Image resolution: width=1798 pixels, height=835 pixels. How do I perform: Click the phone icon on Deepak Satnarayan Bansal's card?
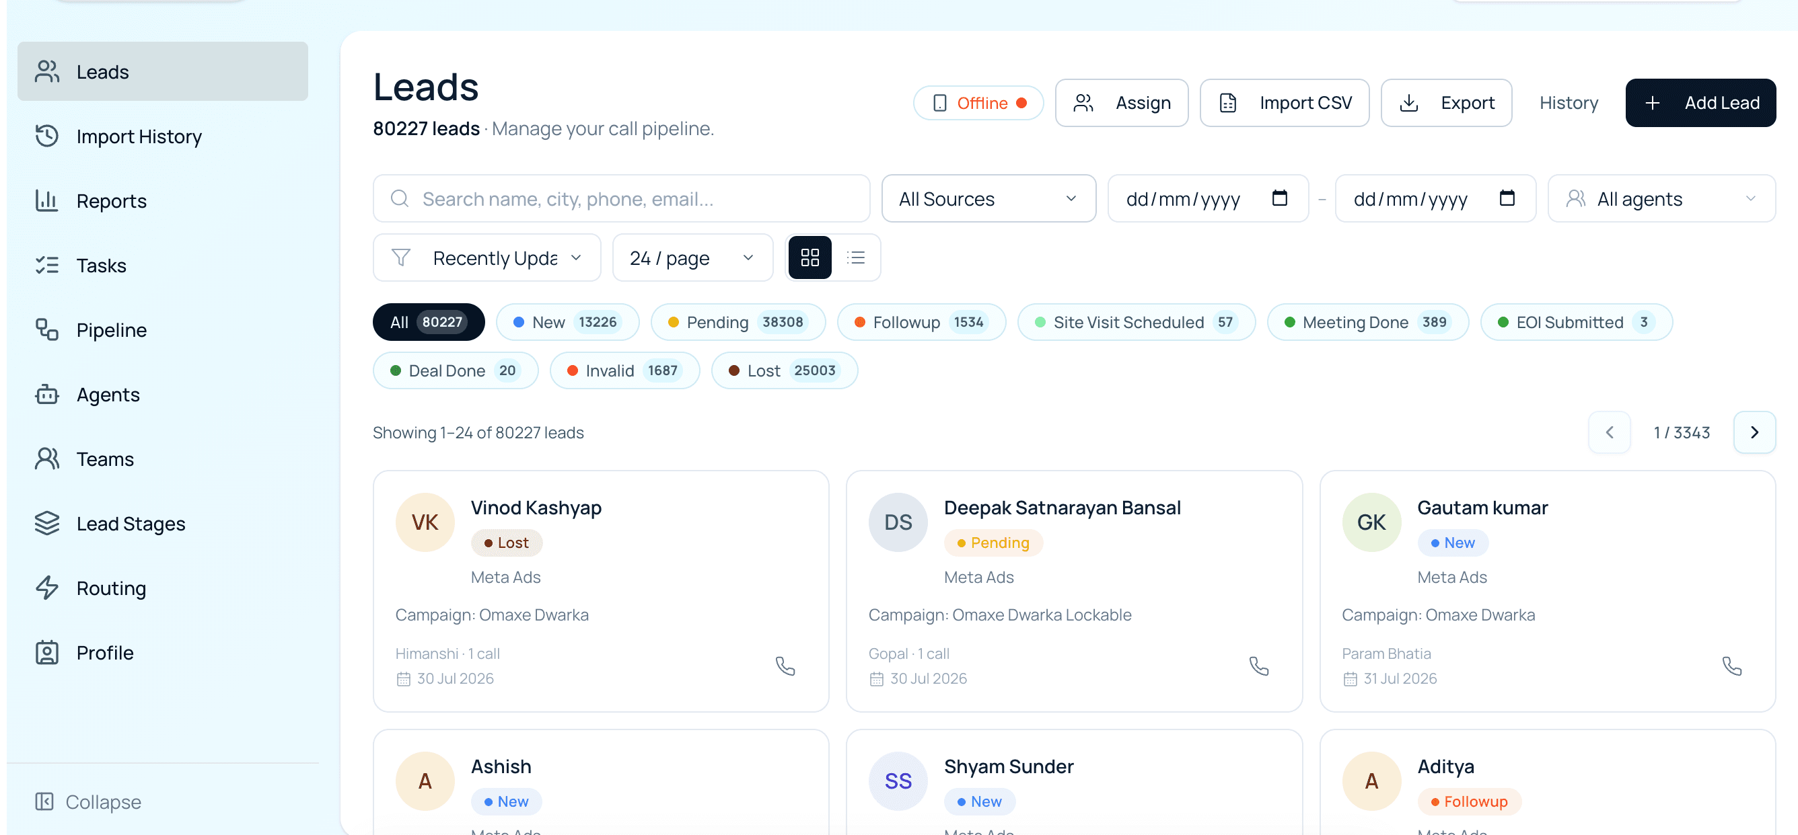(1258, 666)
